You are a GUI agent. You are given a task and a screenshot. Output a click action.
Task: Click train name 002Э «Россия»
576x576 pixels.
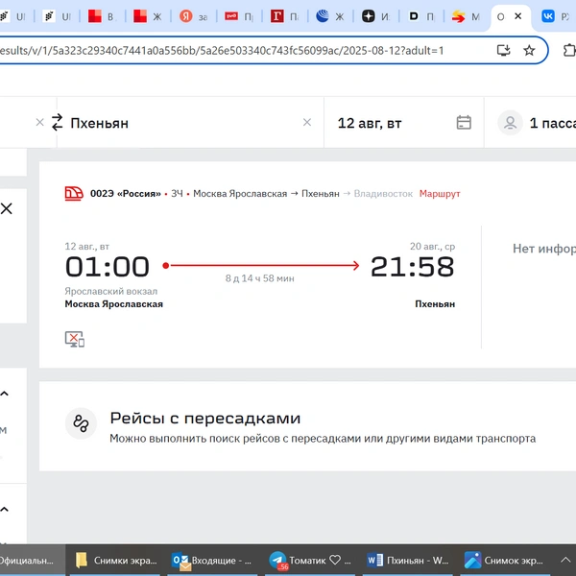[x=126, y=194]
